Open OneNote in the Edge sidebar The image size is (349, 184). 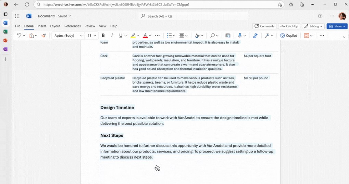pyautogui.click(x=5, y=49)
